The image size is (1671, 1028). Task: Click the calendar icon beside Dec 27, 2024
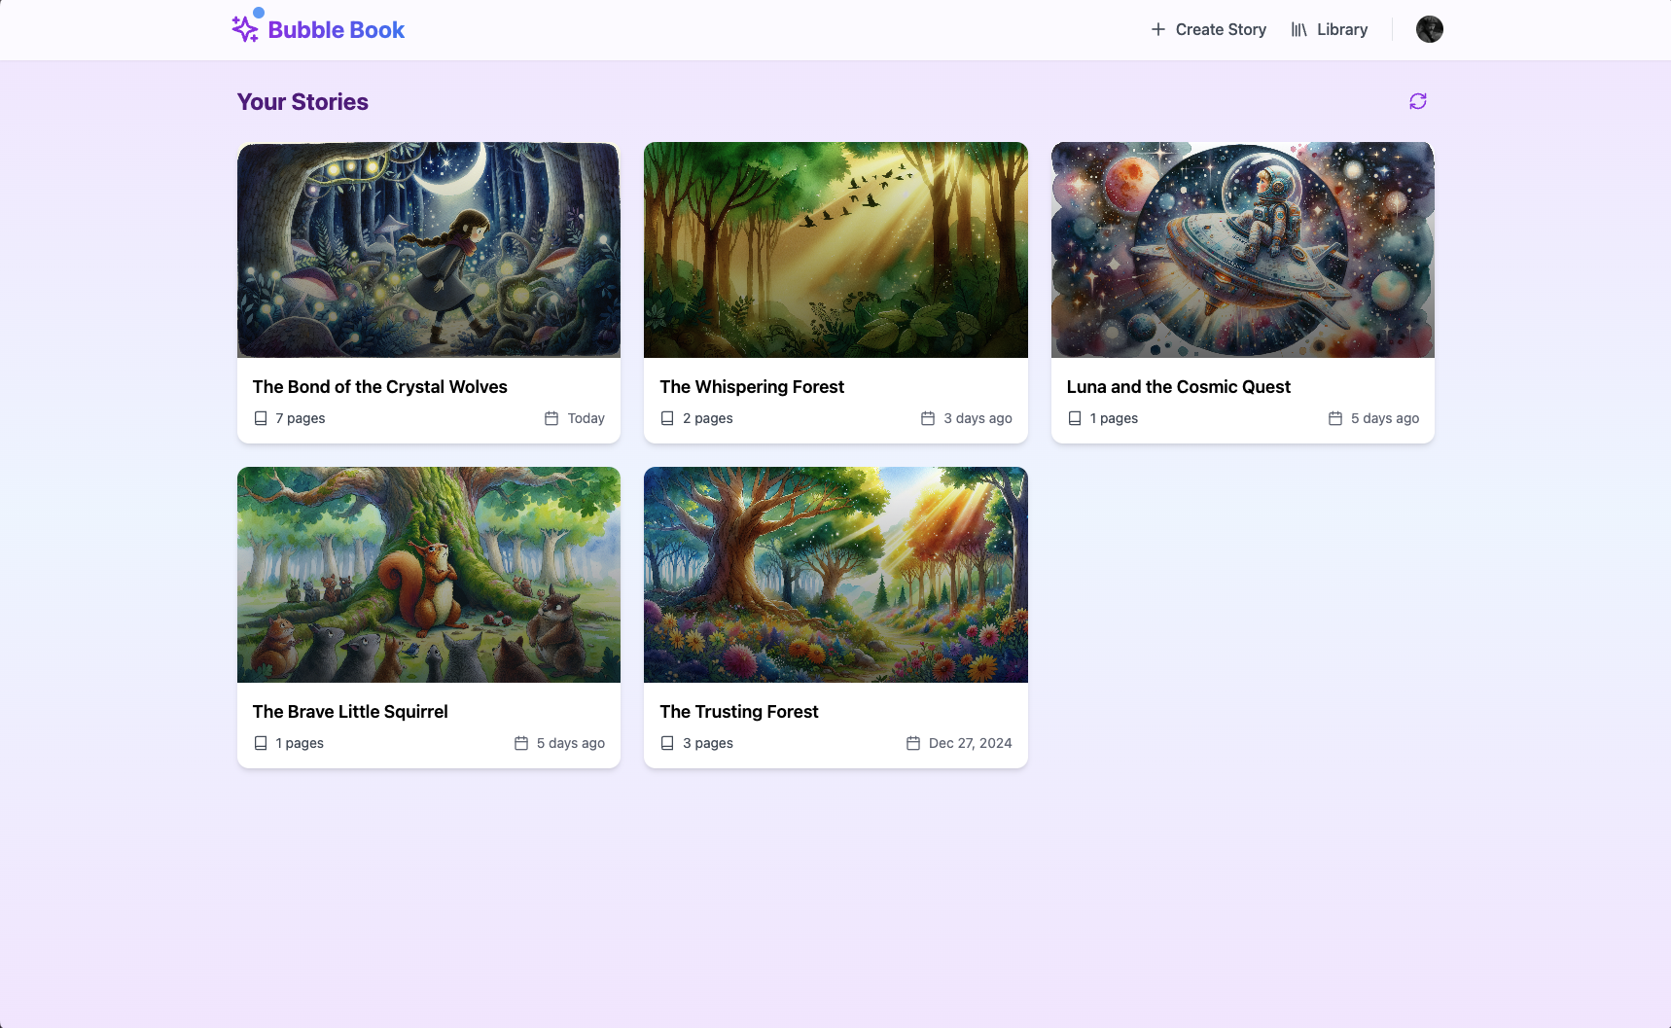[913, 743]
